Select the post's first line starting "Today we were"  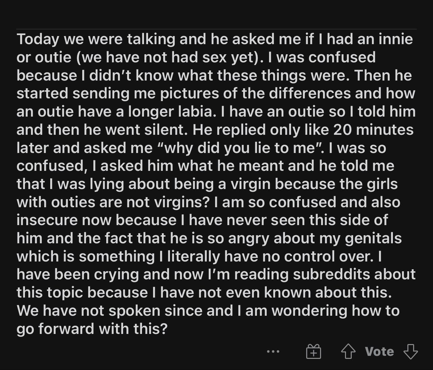pos(215,39)
